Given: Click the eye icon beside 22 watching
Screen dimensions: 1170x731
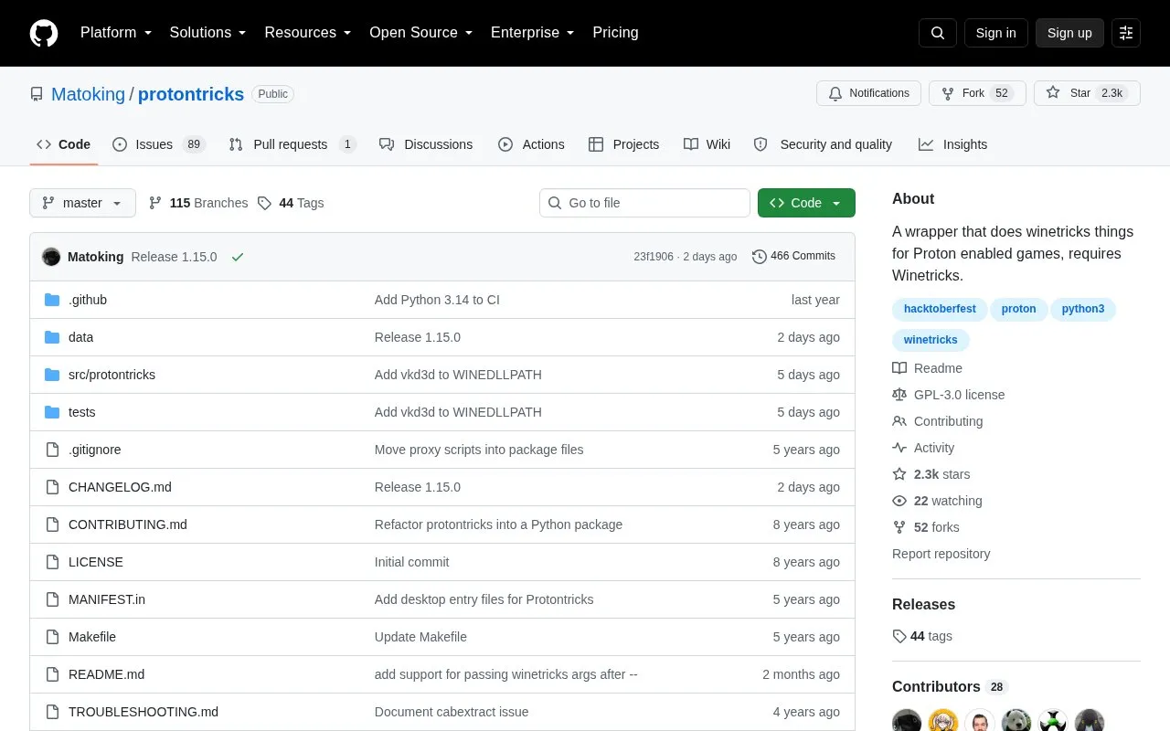Looking at the screenshot, I should (899, 501).
